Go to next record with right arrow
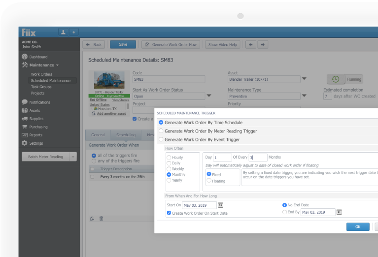 [263, 45]
